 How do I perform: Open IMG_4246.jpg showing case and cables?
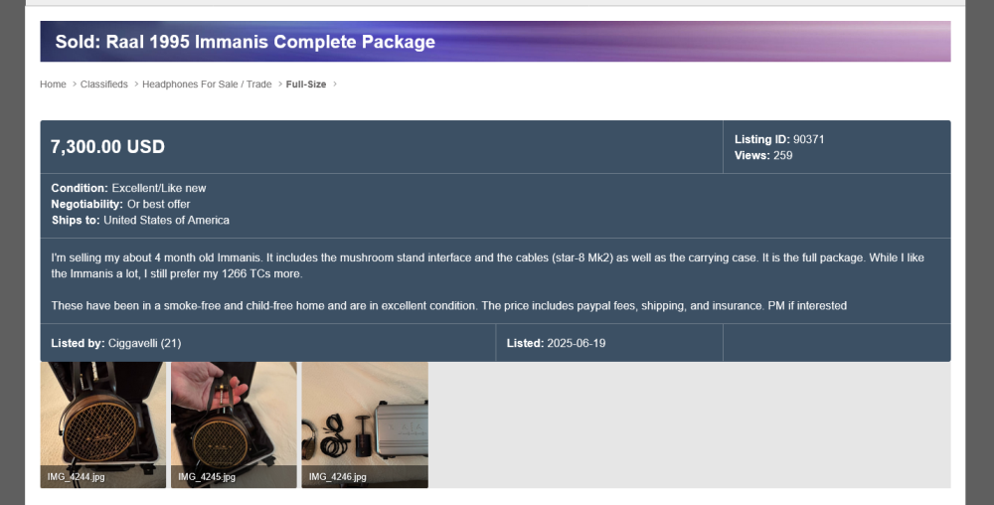365,424
